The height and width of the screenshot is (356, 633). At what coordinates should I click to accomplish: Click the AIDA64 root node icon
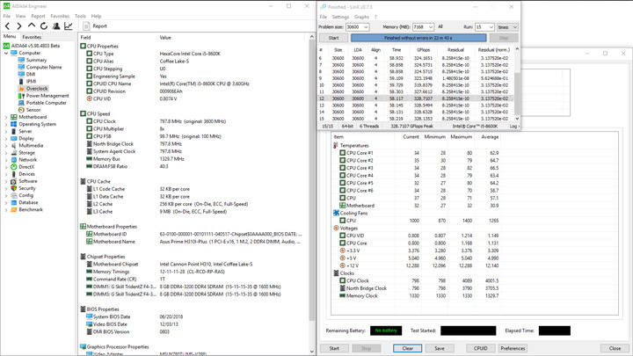(6, 46)
